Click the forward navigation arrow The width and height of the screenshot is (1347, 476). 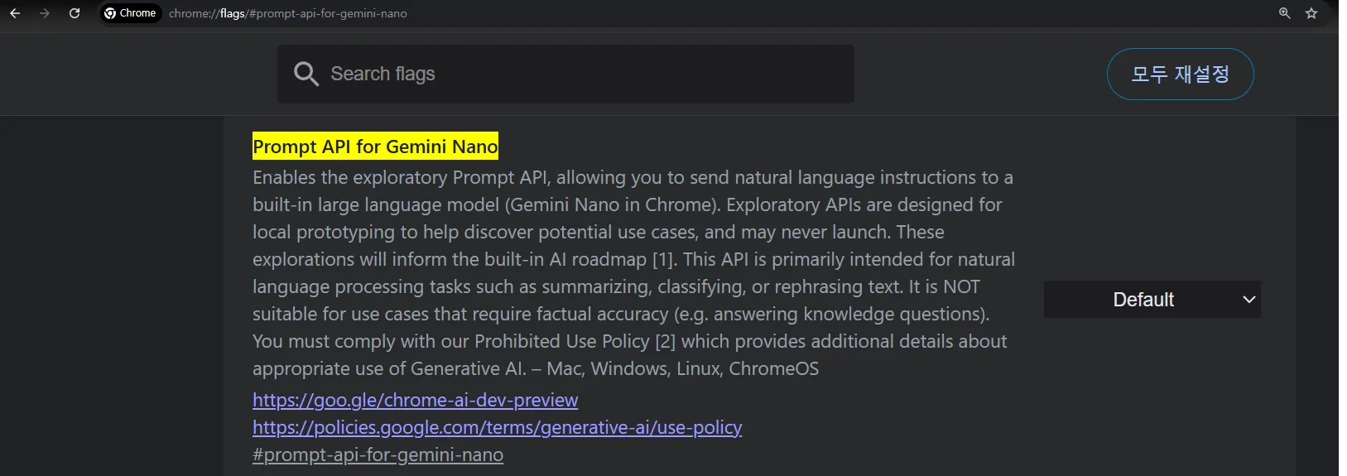[x=45, y=13]
